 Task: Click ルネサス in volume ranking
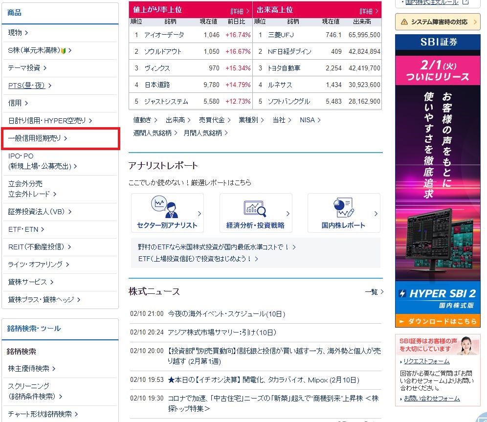click(x=280, y=85)
